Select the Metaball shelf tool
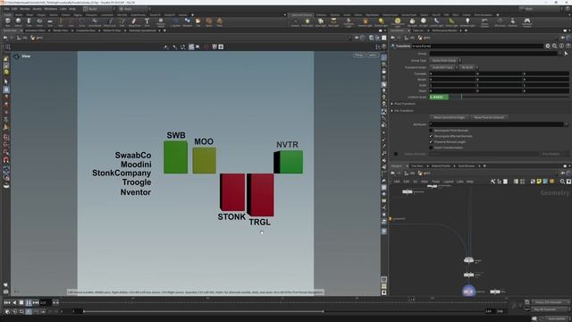Screen dimensions: 572x322 point(187,22)
